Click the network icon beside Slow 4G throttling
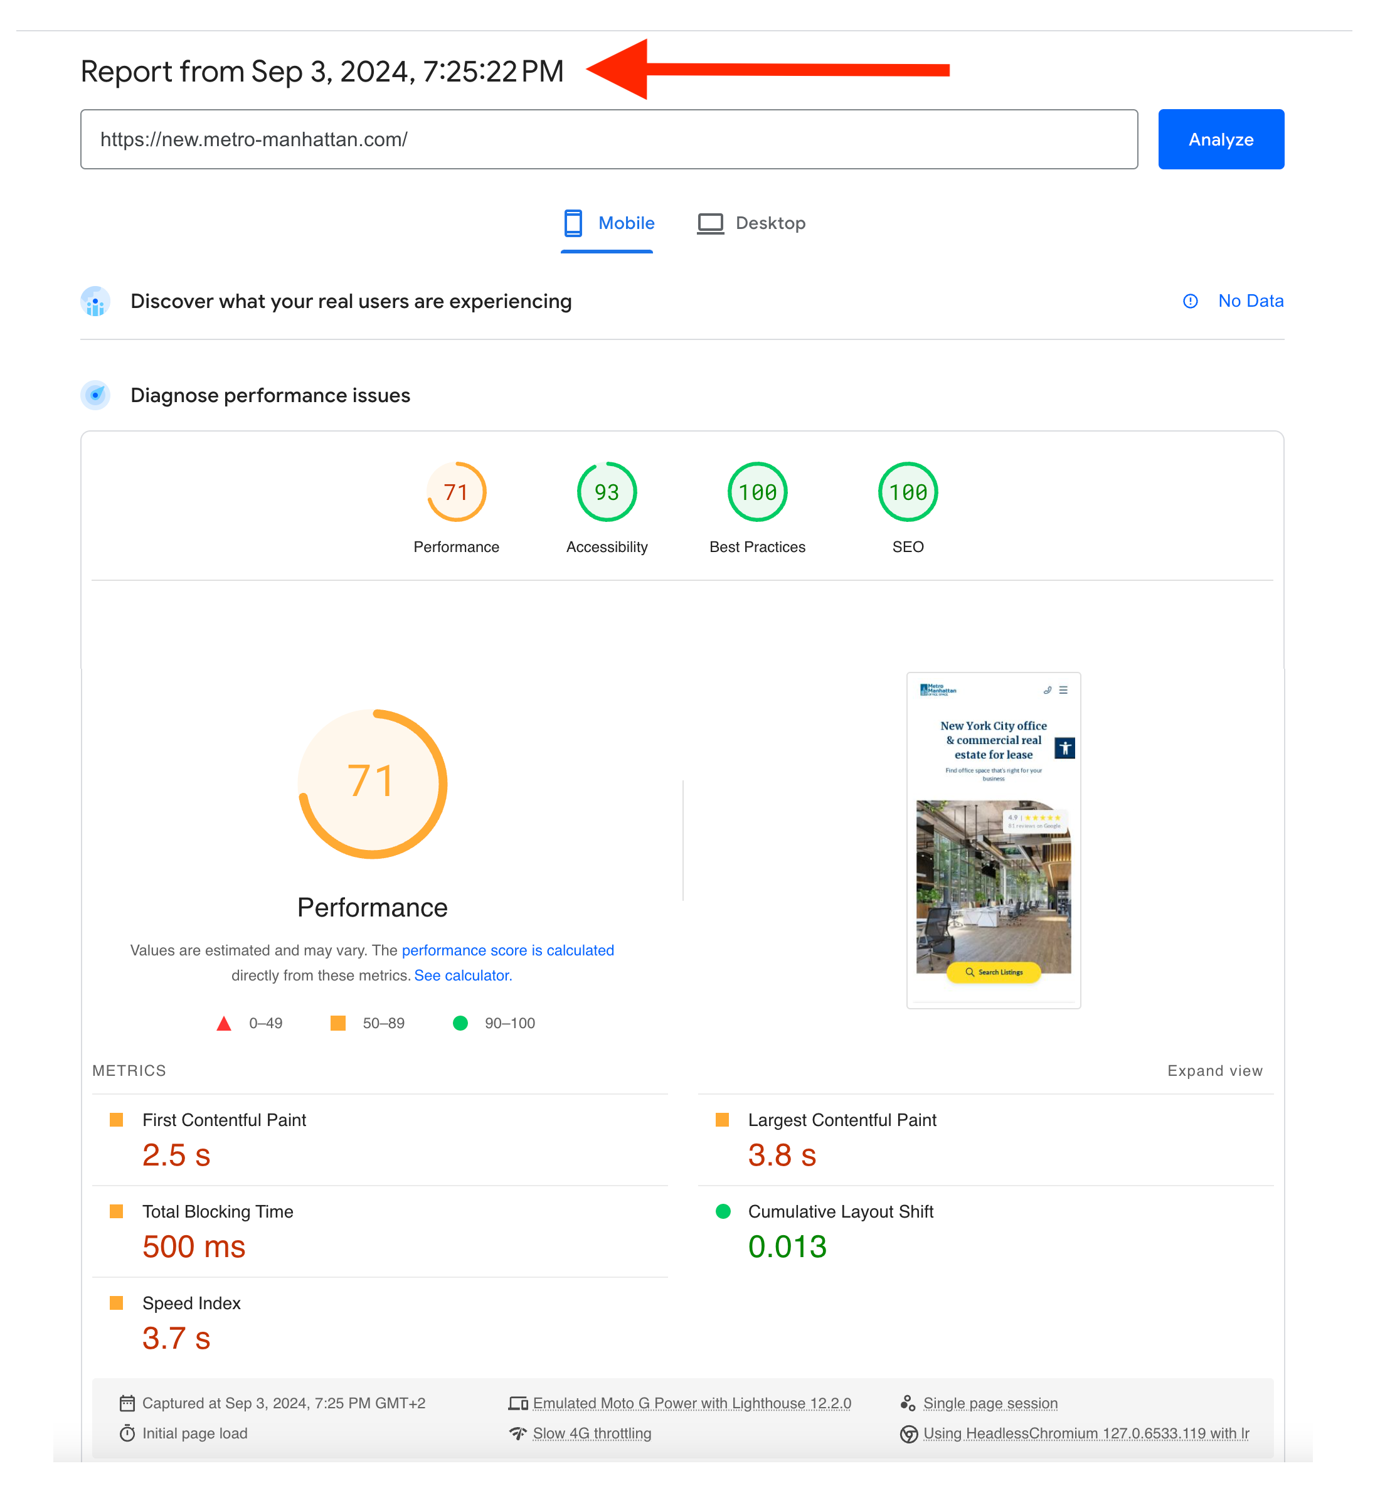This screenshot has width=1380, height=1498. [518, 1433]
